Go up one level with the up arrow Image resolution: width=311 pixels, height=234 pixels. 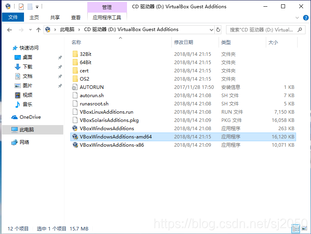pos(39,30)
